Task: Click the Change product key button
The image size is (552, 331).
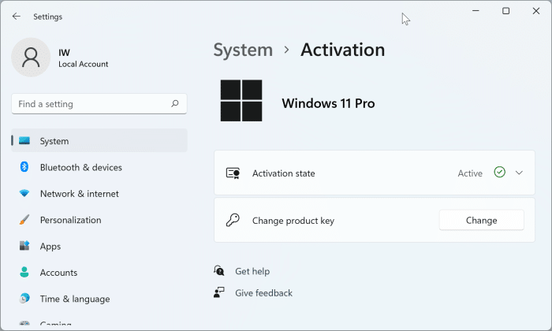Action: tap(481, 220)
